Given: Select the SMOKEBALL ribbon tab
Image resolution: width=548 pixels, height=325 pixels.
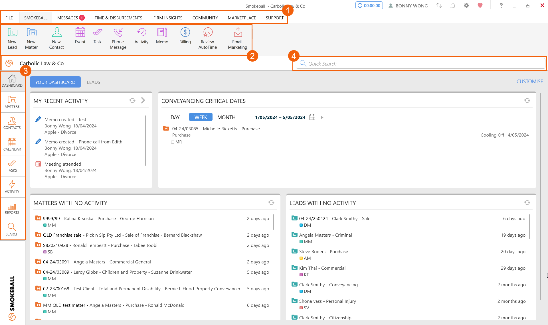Looking at the screenshot, I should coord(36,18).
